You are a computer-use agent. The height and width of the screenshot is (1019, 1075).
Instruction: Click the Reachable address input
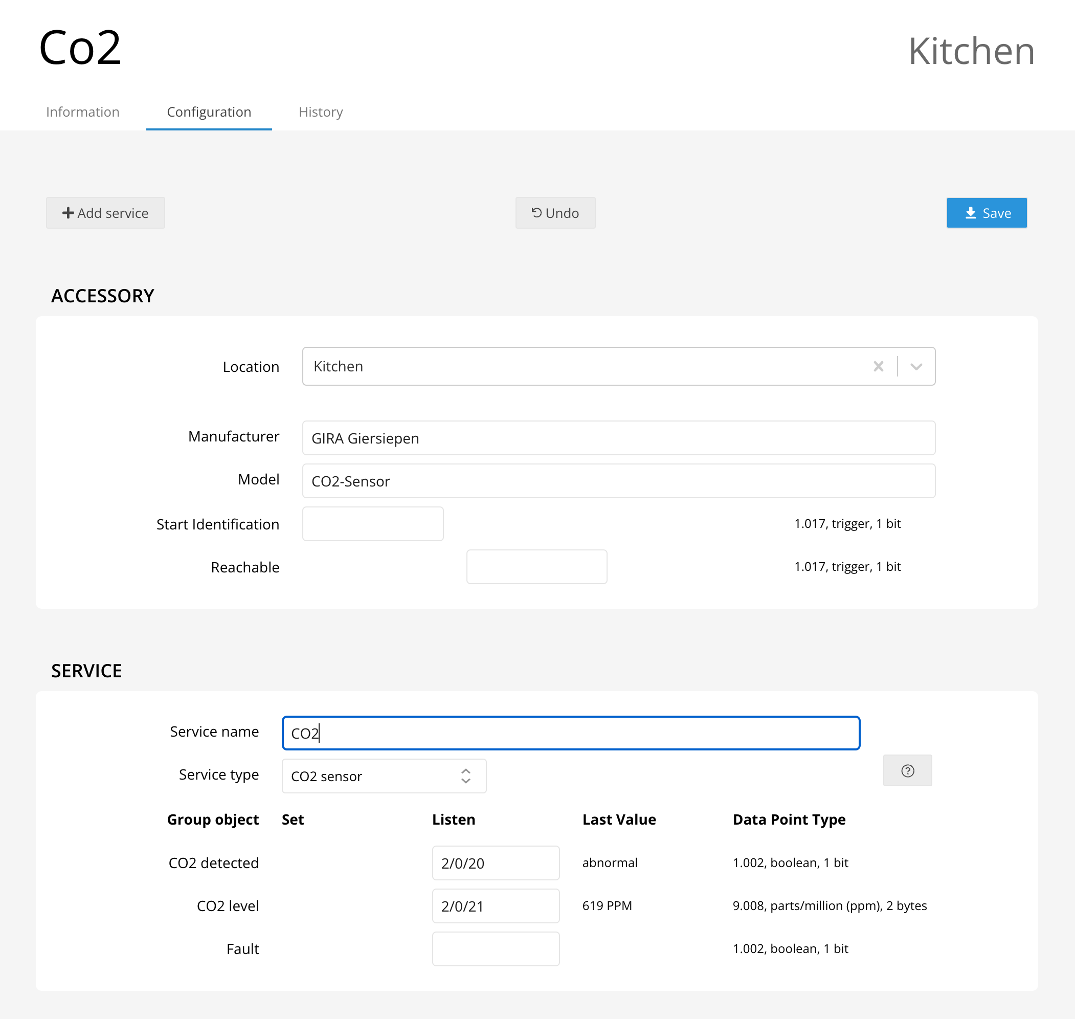tap(536, 566)
